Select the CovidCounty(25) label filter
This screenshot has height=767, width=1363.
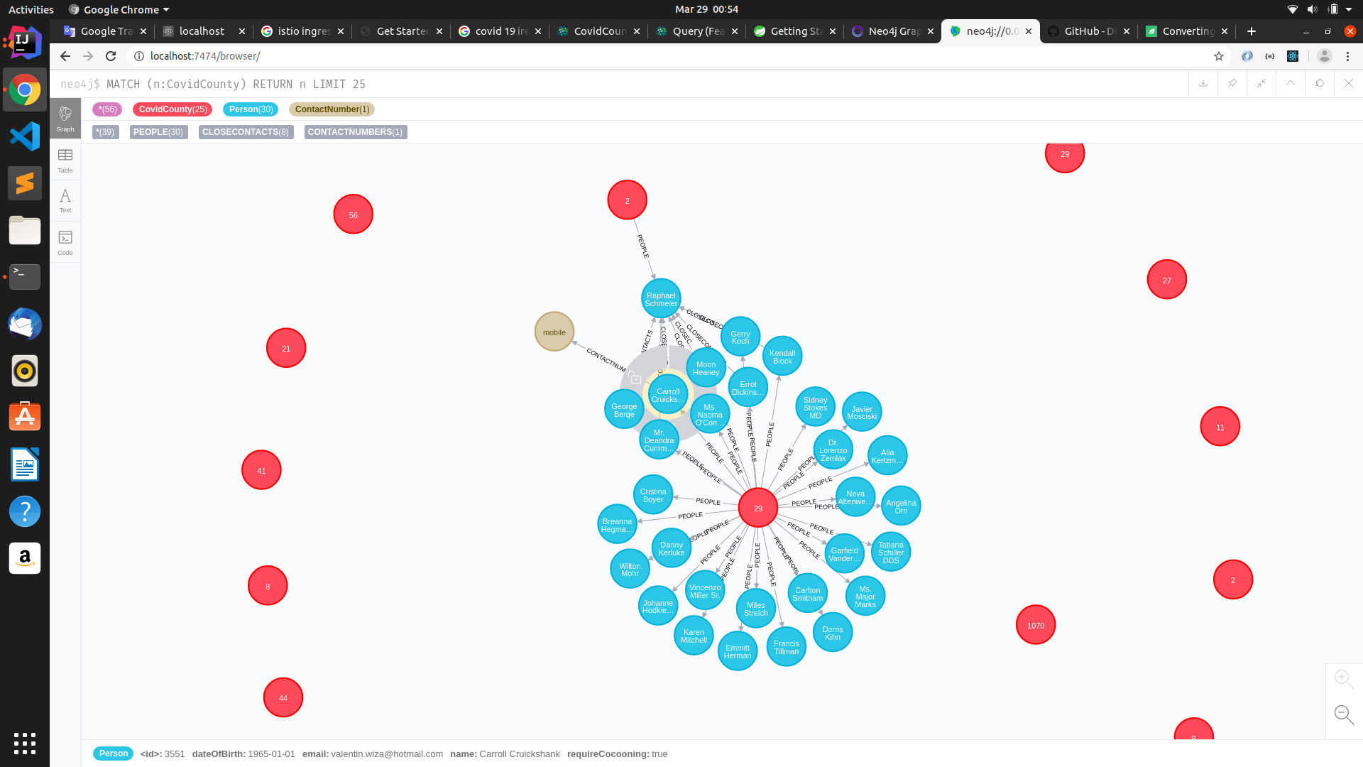[173, 109]
